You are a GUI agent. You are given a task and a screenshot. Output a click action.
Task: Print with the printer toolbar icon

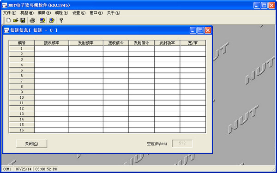(x=32, y=20)
